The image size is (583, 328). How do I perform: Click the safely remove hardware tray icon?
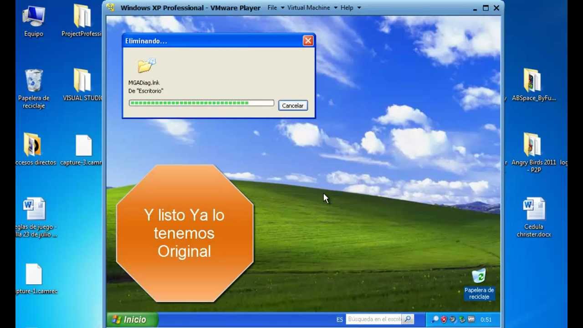click(x=462, y=319)
